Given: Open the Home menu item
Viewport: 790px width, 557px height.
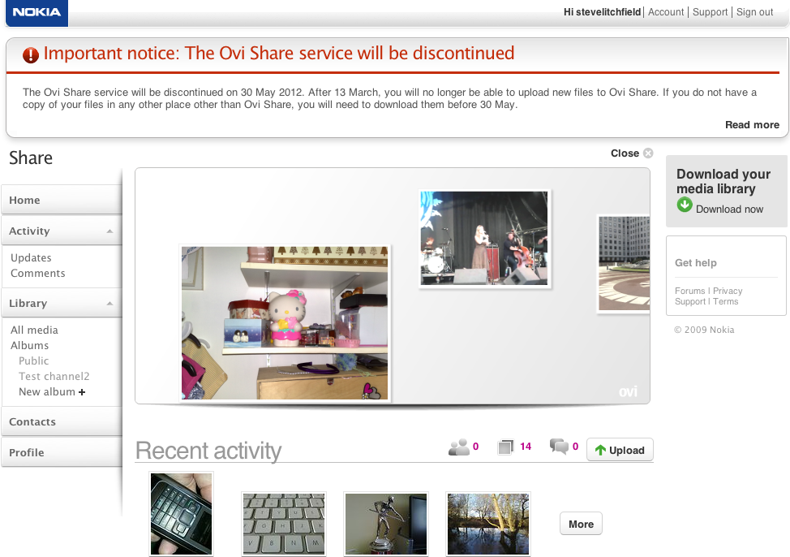Looking at the screenshot, I should (x=62, y=200).
